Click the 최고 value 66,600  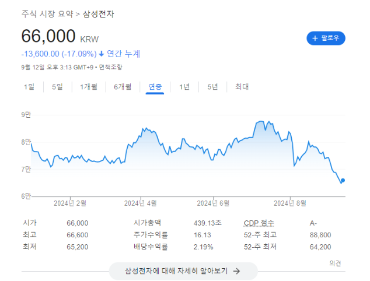point(78,235)
